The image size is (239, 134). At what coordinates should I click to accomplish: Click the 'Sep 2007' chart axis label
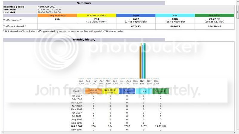[135, 82]
